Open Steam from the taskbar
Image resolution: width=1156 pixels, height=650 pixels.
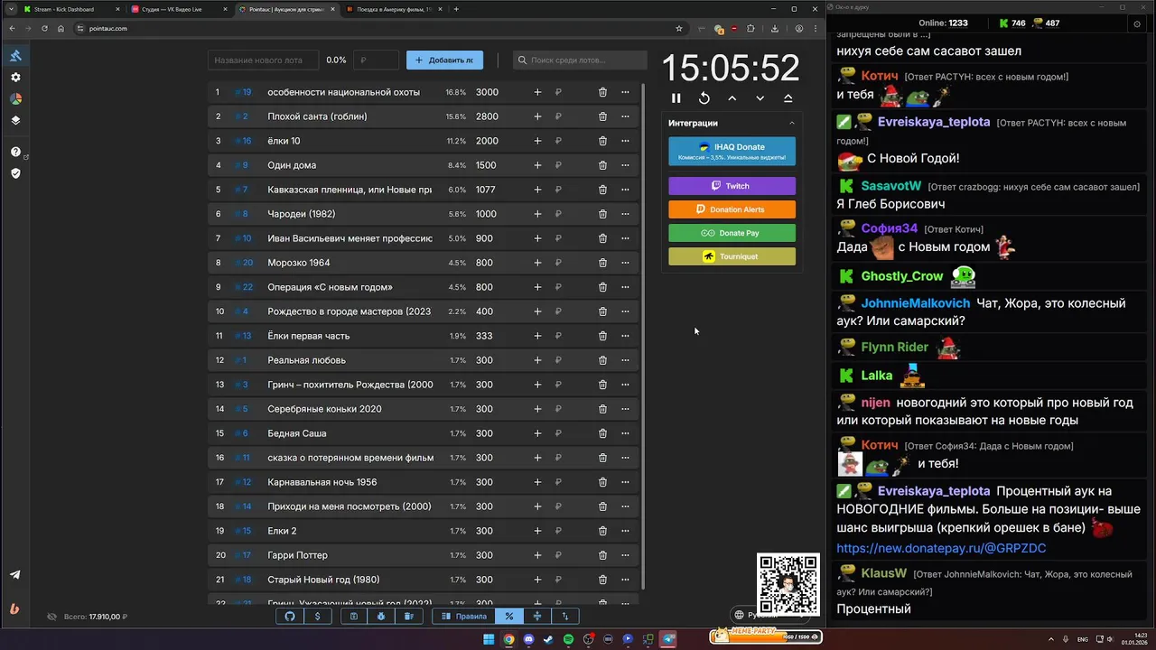coord(548,639)
